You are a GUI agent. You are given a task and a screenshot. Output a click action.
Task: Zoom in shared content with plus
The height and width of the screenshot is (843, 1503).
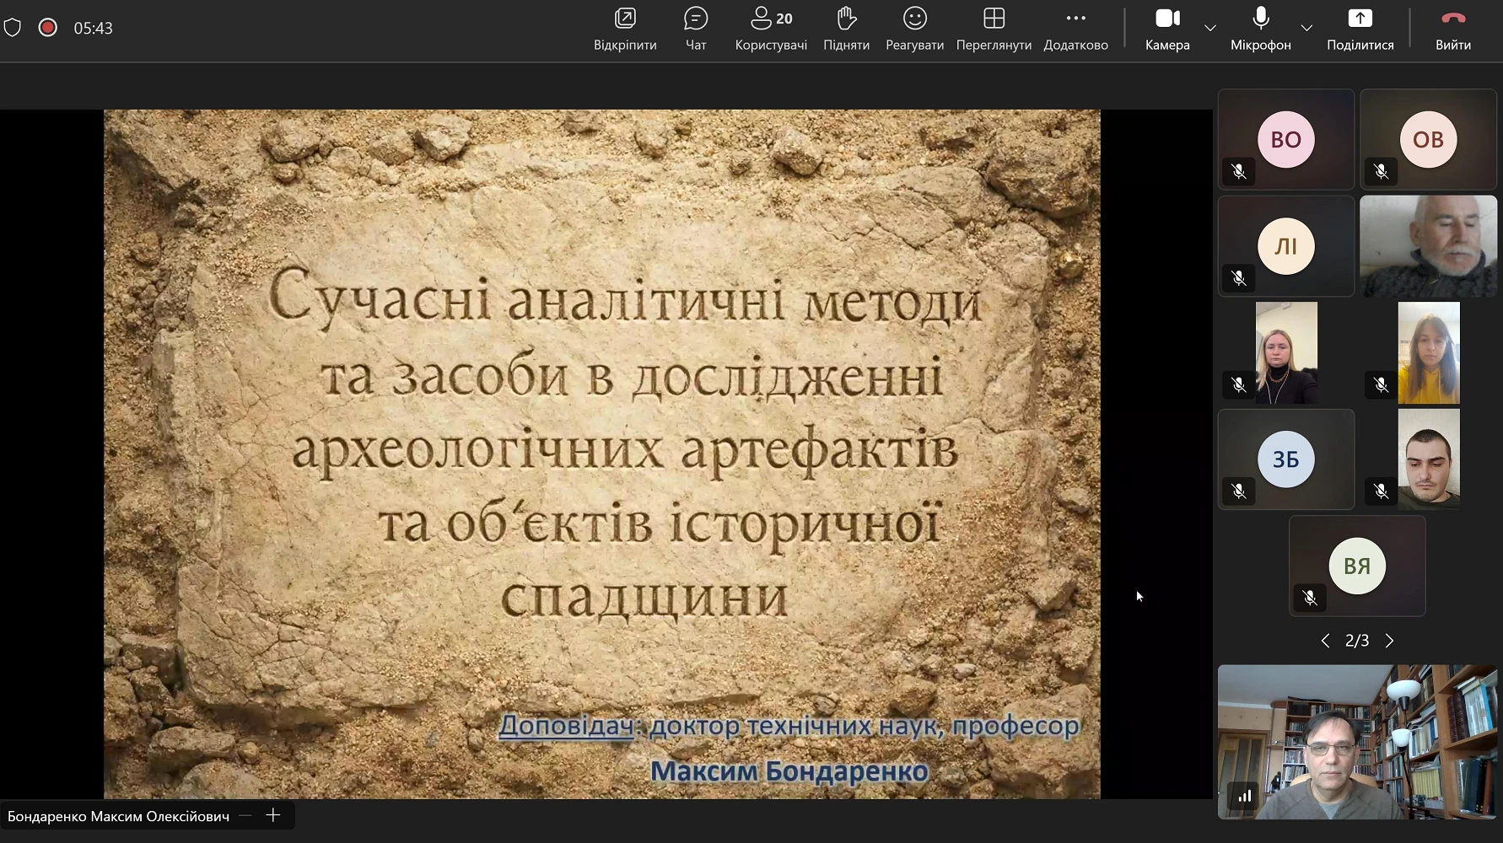pyautogui.click(x=272, y=815)
